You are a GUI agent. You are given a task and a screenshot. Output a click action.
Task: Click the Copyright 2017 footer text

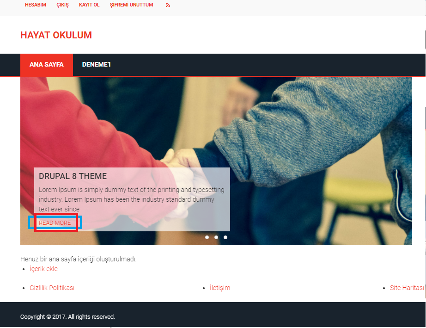67,317
